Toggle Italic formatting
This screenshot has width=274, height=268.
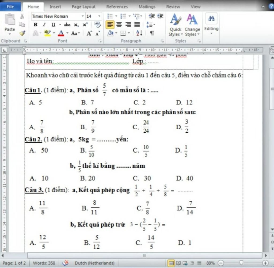coord(44,25)
